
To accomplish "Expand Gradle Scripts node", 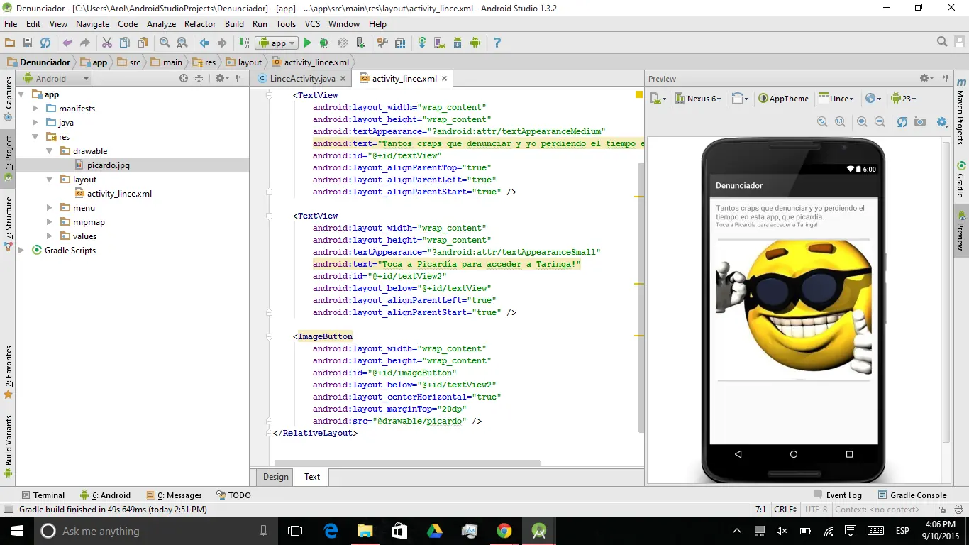I will pos(21,251).
